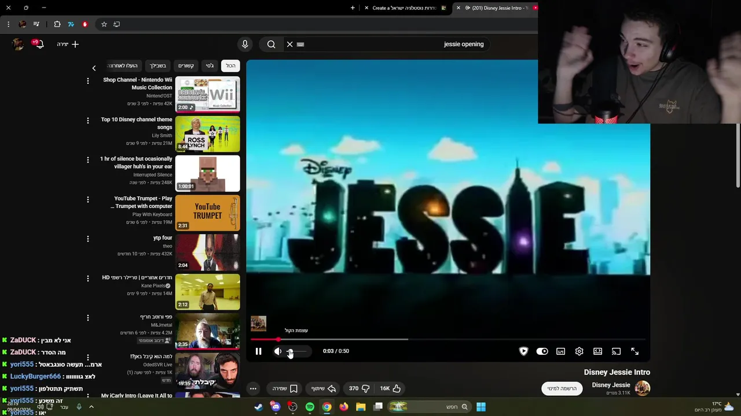Open the create (יצירה) plus button
Screen dimensions: 741x416
(x=68, y=44)
